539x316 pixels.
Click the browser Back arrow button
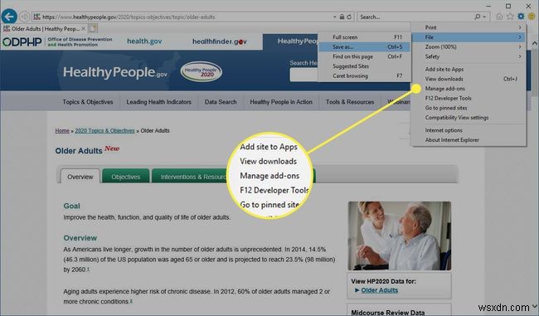pyautogui.click(x=9, y=16)
